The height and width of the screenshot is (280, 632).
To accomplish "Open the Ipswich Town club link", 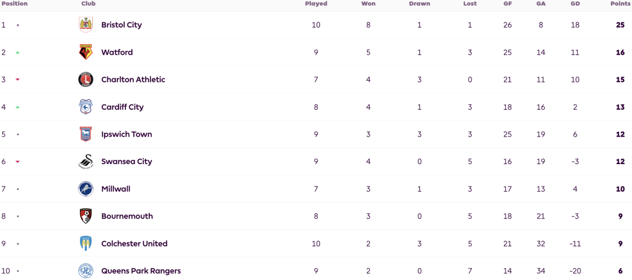I will (126, 134).
